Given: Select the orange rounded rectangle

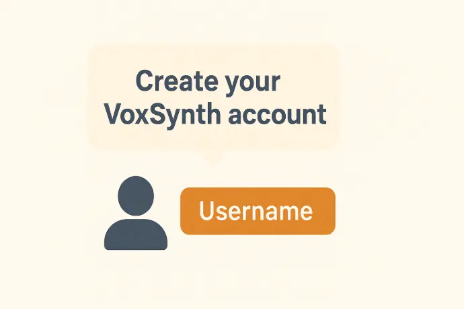Looking at the screenshot, I should pos(258,211).
